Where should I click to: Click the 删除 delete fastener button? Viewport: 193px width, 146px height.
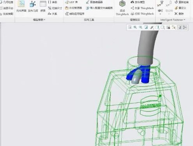179,14
